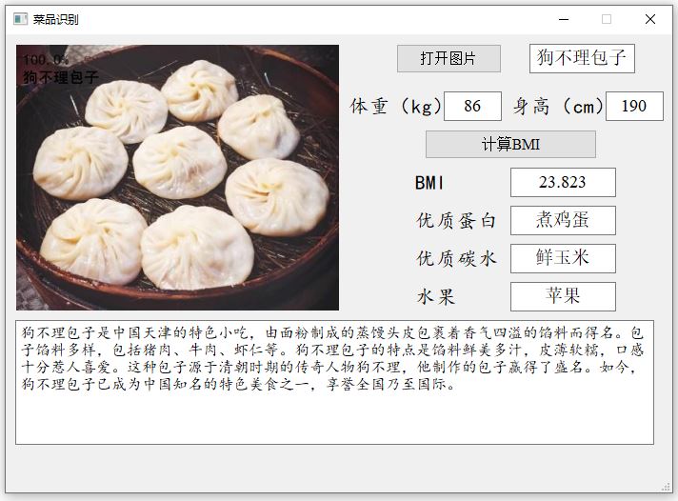Viewport: 678px width, 501px height.
Task: Click the 优质蛋白 field showing 煮鸡蛋
Action: (x=563, y=220)
